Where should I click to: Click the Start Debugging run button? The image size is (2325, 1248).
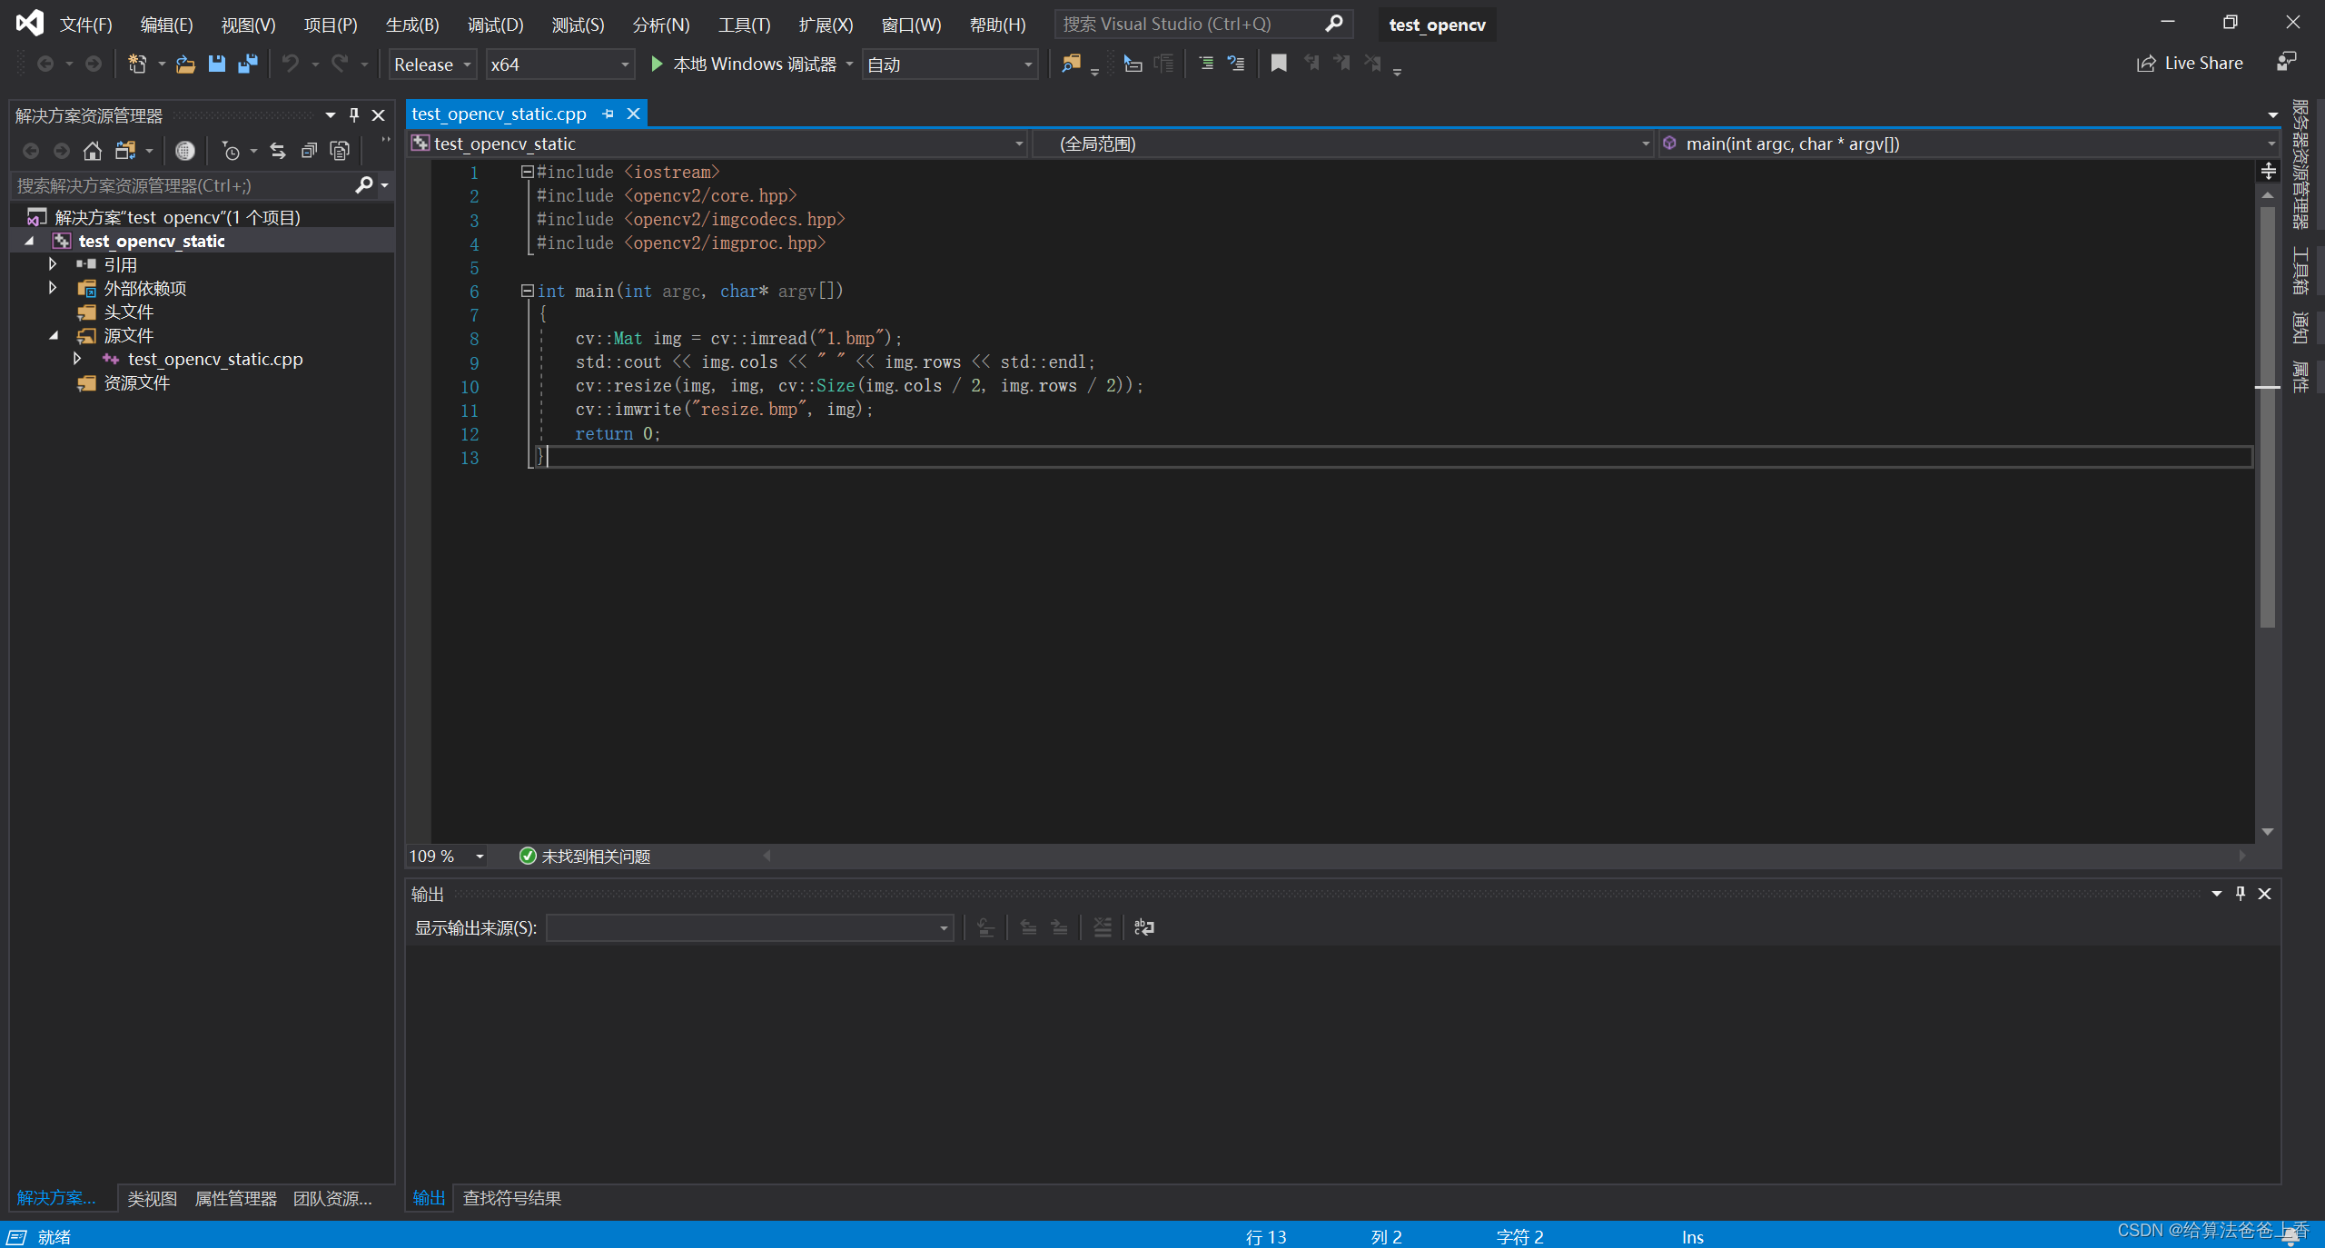tap(658, 63)
